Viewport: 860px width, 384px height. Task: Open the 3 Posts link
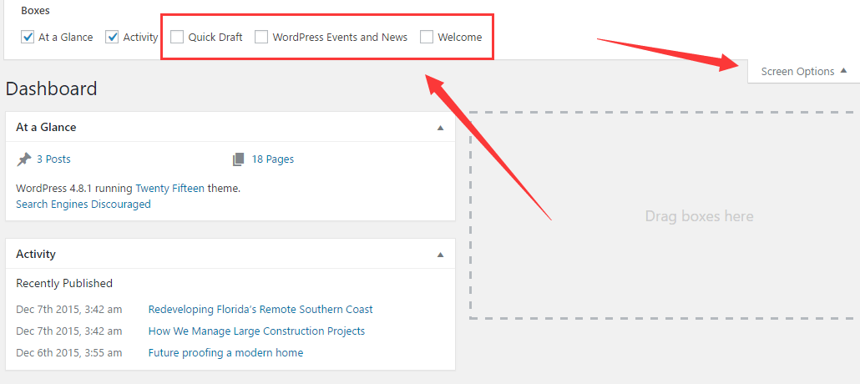tap(53, 159)
